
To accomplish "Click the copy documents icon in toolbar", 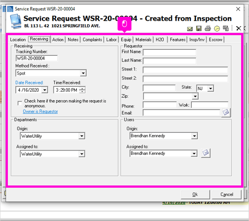I will (226, 28).
